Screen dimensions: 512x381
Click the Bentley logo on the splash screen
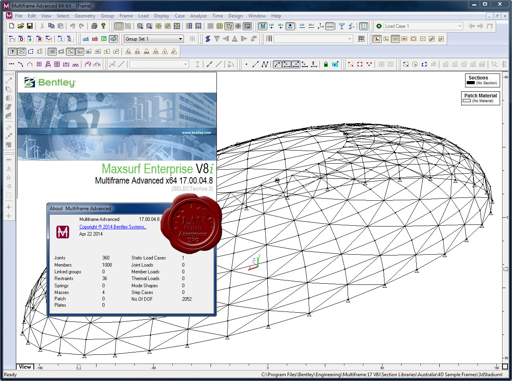coord(50,82)
